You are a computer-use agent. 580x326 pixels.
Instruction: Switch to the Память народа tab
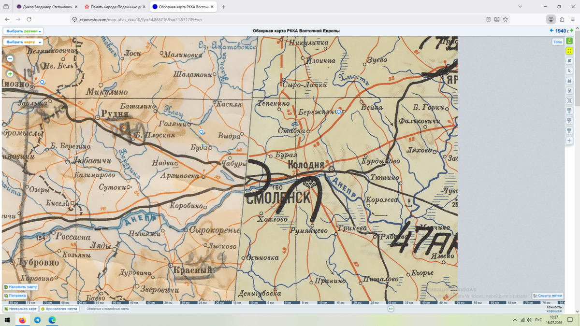(x=115, y=7)
